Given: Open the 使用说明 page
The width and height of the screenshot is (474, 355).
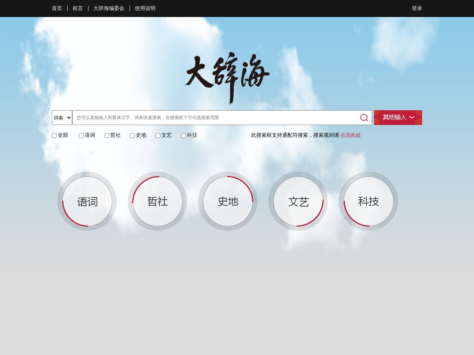Looking at the screenshot, I should coord(145,8).
